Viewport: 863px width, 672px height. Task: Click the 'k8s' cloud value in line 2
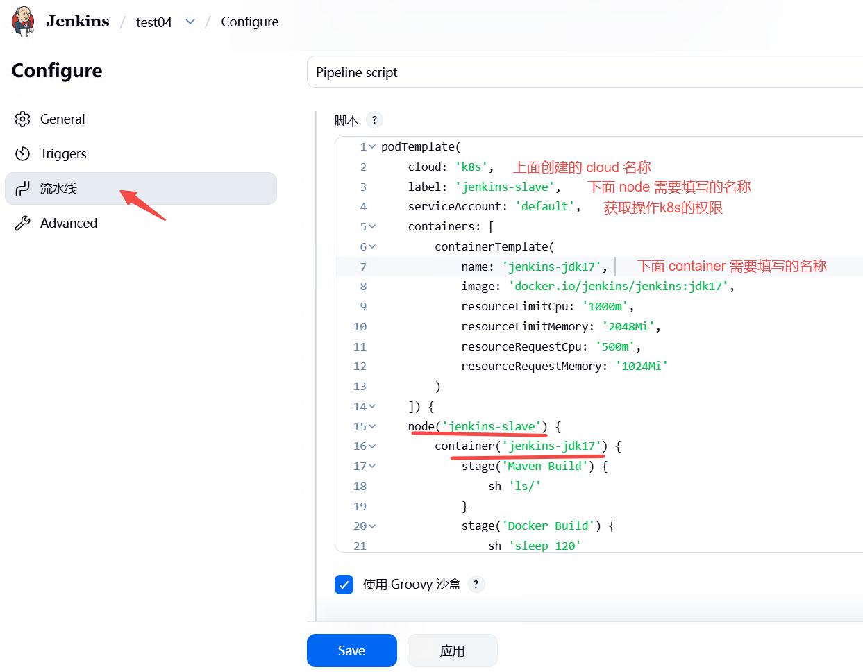point(471,167)
